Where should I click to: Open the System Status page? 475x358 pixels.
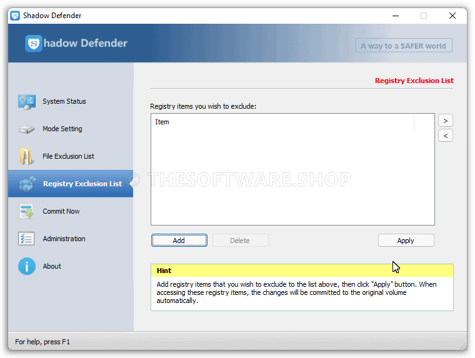[71, 101]
